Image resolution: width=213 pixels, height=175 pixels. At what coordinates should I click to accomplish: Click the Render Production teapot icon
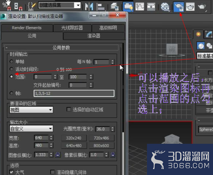pos(202,7)
